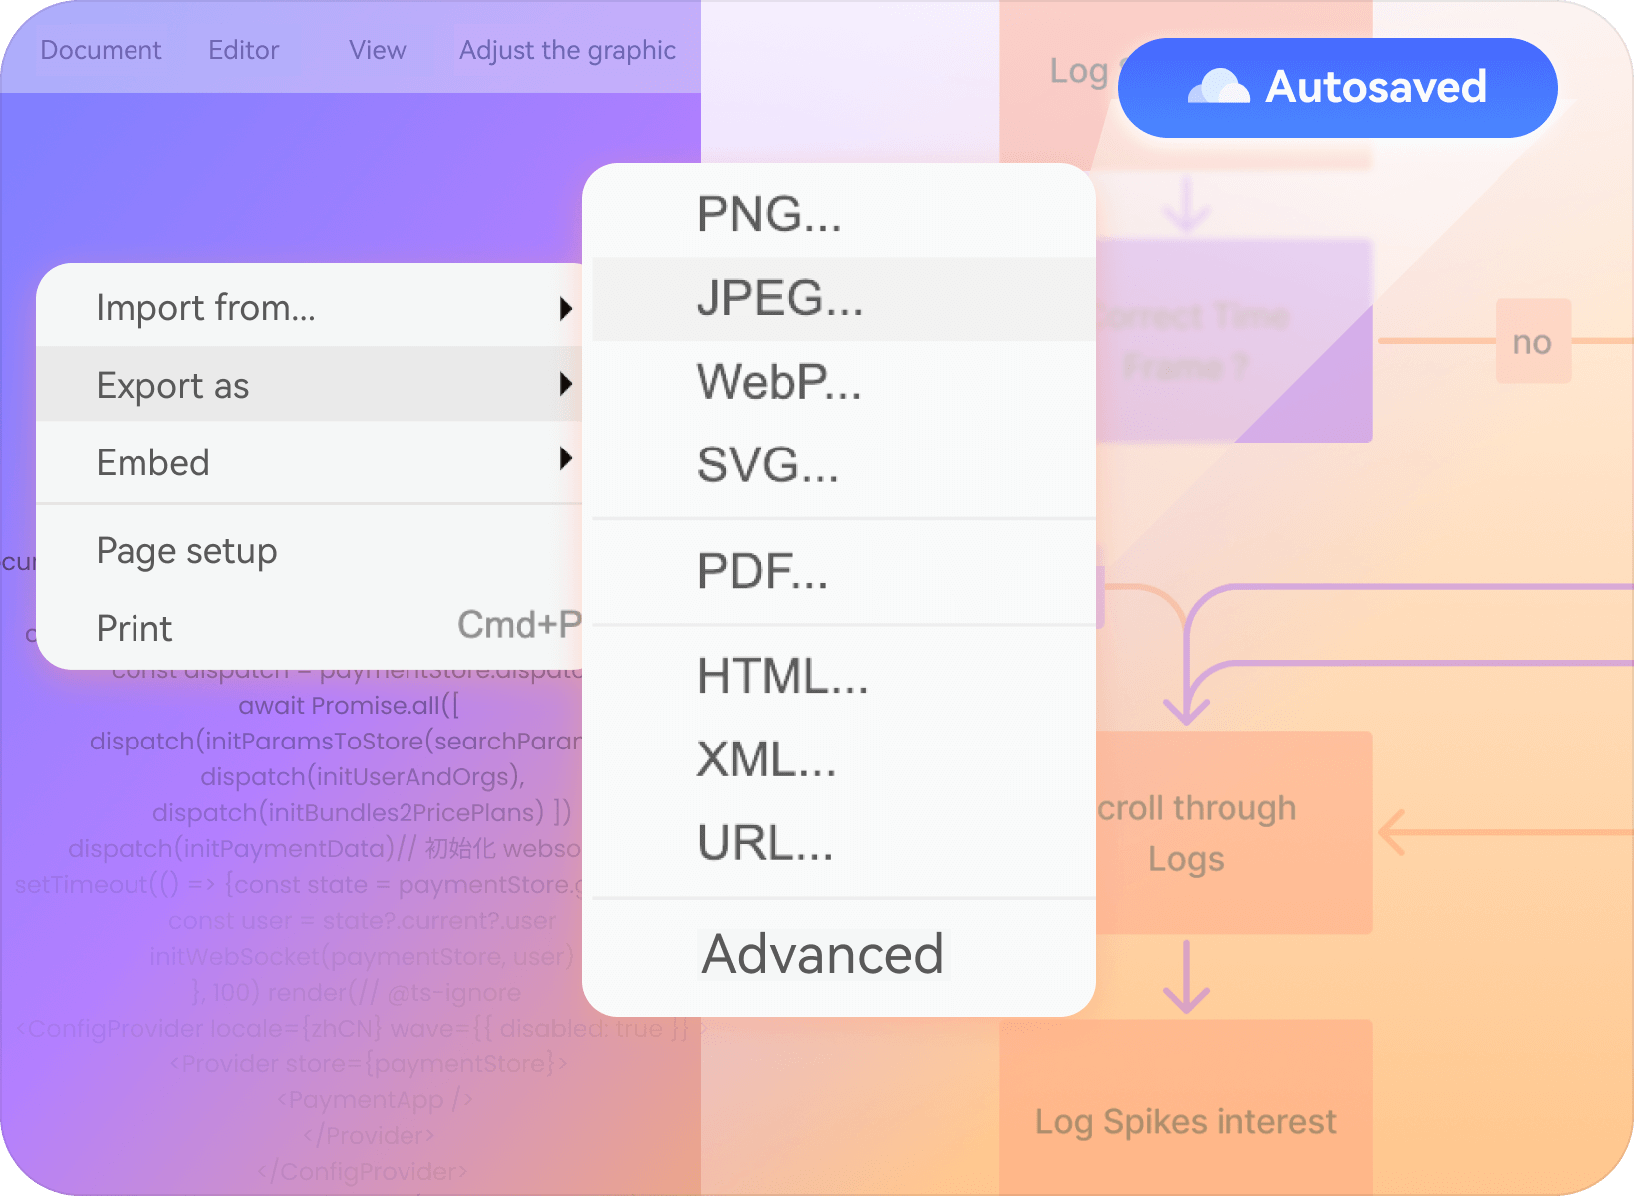Expand the Export as submenu arrow
Screen dimensions: 1634x1196
coord(565,384)
